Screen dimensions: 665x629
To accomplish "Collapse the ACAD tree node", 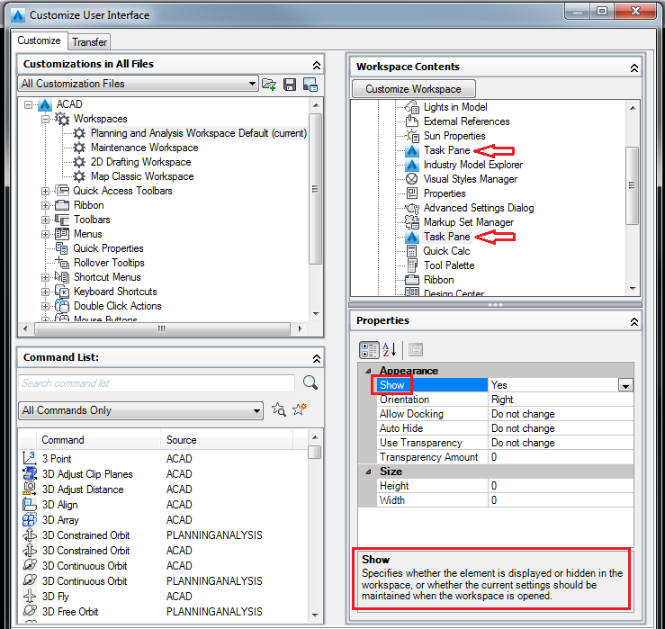I will 28,104.
